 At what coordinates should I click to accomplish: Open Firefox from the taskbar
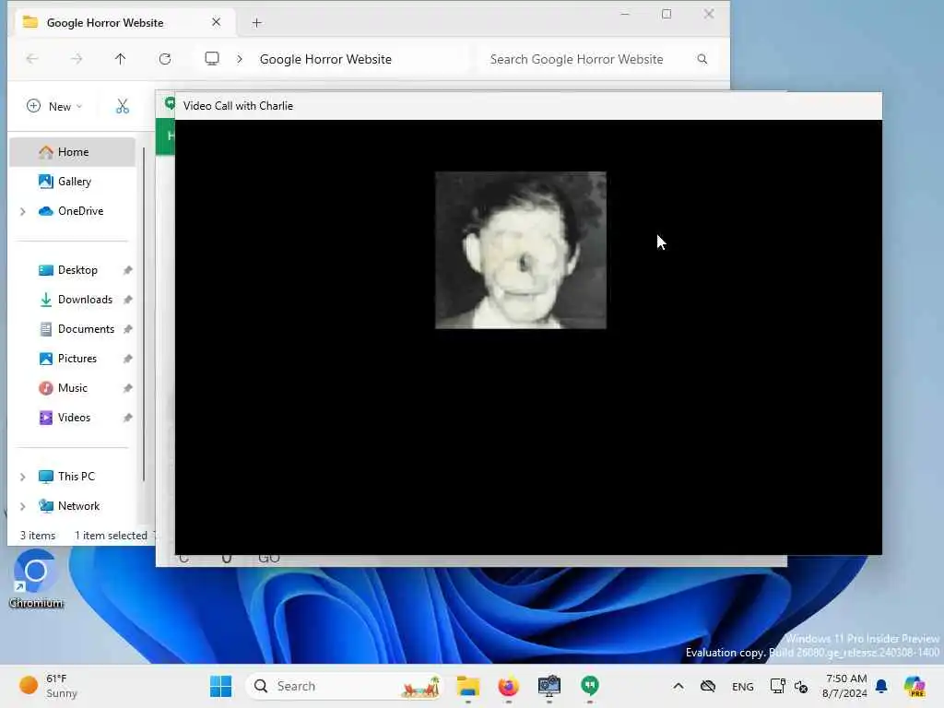(x=509, y=686)
